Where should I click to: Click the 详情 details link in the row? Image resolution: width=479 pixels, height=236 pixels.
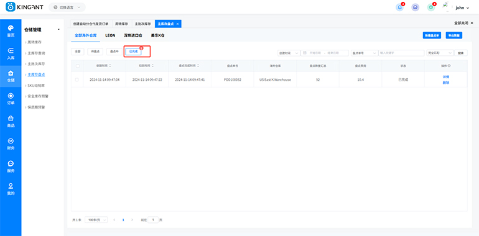tap(445, 77)
